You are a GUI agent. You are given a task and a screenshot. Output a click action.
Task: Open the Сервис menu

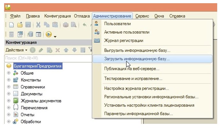point(142,16)
